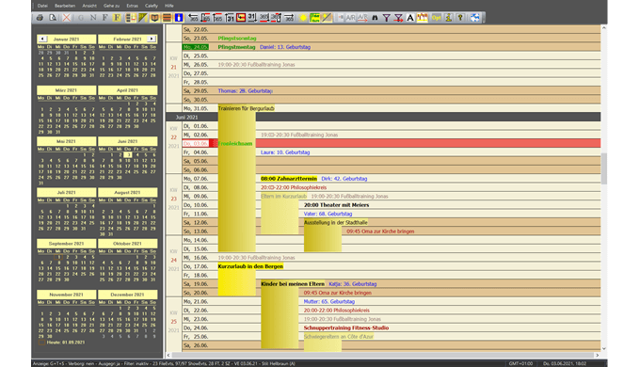This screenshot has height=367, width=640.
Task: Open the Calefy menu
Action: pyautogui.click(x=152, y=6)
